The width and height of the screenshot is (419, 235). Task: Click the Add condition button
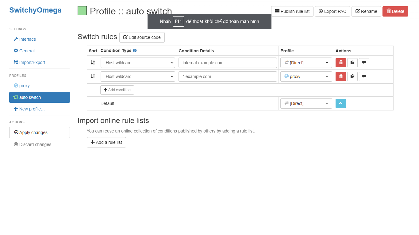coord(117,90)
